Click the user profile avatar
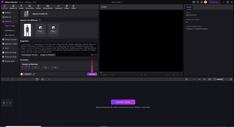Image resolution: width=234 pixels, height=127 pixels. (205, 2)
